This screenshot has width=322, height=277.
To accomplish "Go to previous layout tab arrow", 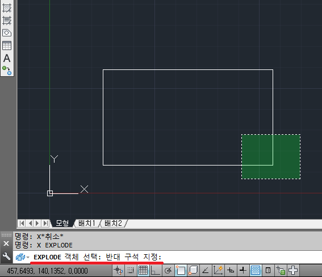I will click(30, 223).
